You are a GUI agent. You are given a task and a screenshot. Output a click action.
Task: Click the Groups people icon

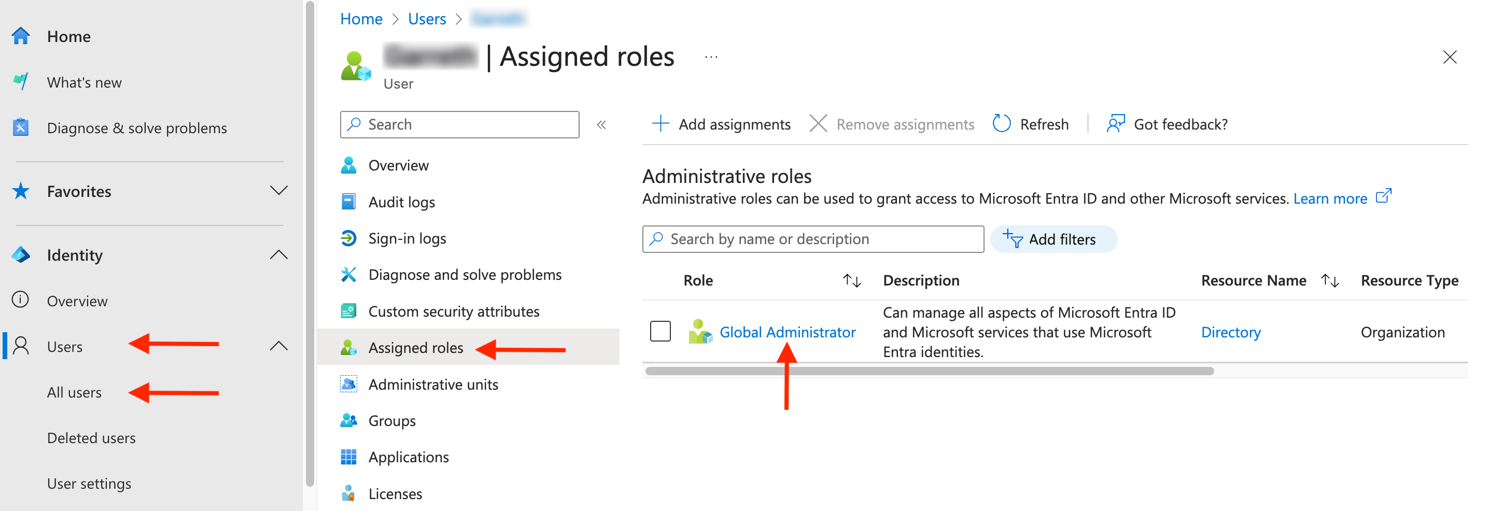[348, 420]
